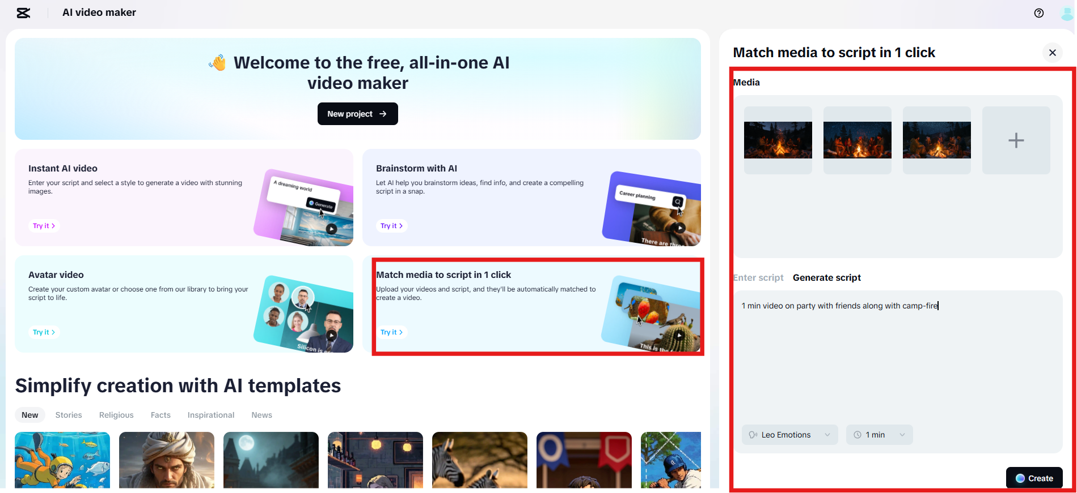1077x493 pixels.
Task: Close the Match media to script panel
Action: (x=1053, y=53)
